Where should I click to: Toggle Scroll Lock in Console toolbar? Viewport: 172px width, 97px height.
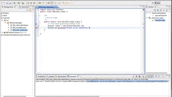(x=146, y=77)
